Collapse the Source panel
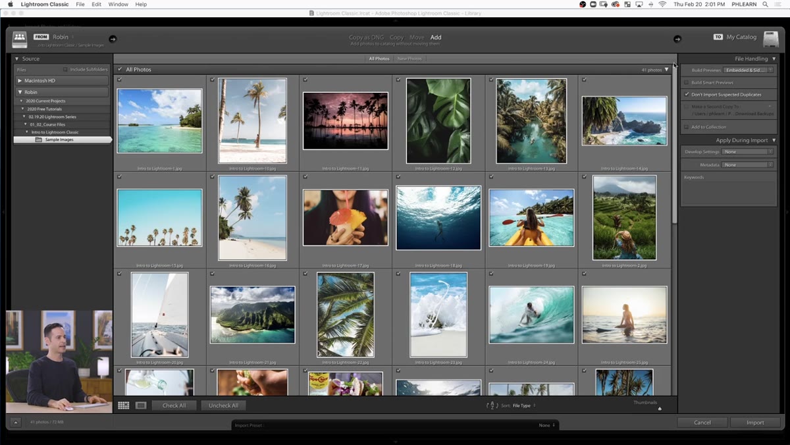Viewport: 790px width, 445px height. (17, 59)
